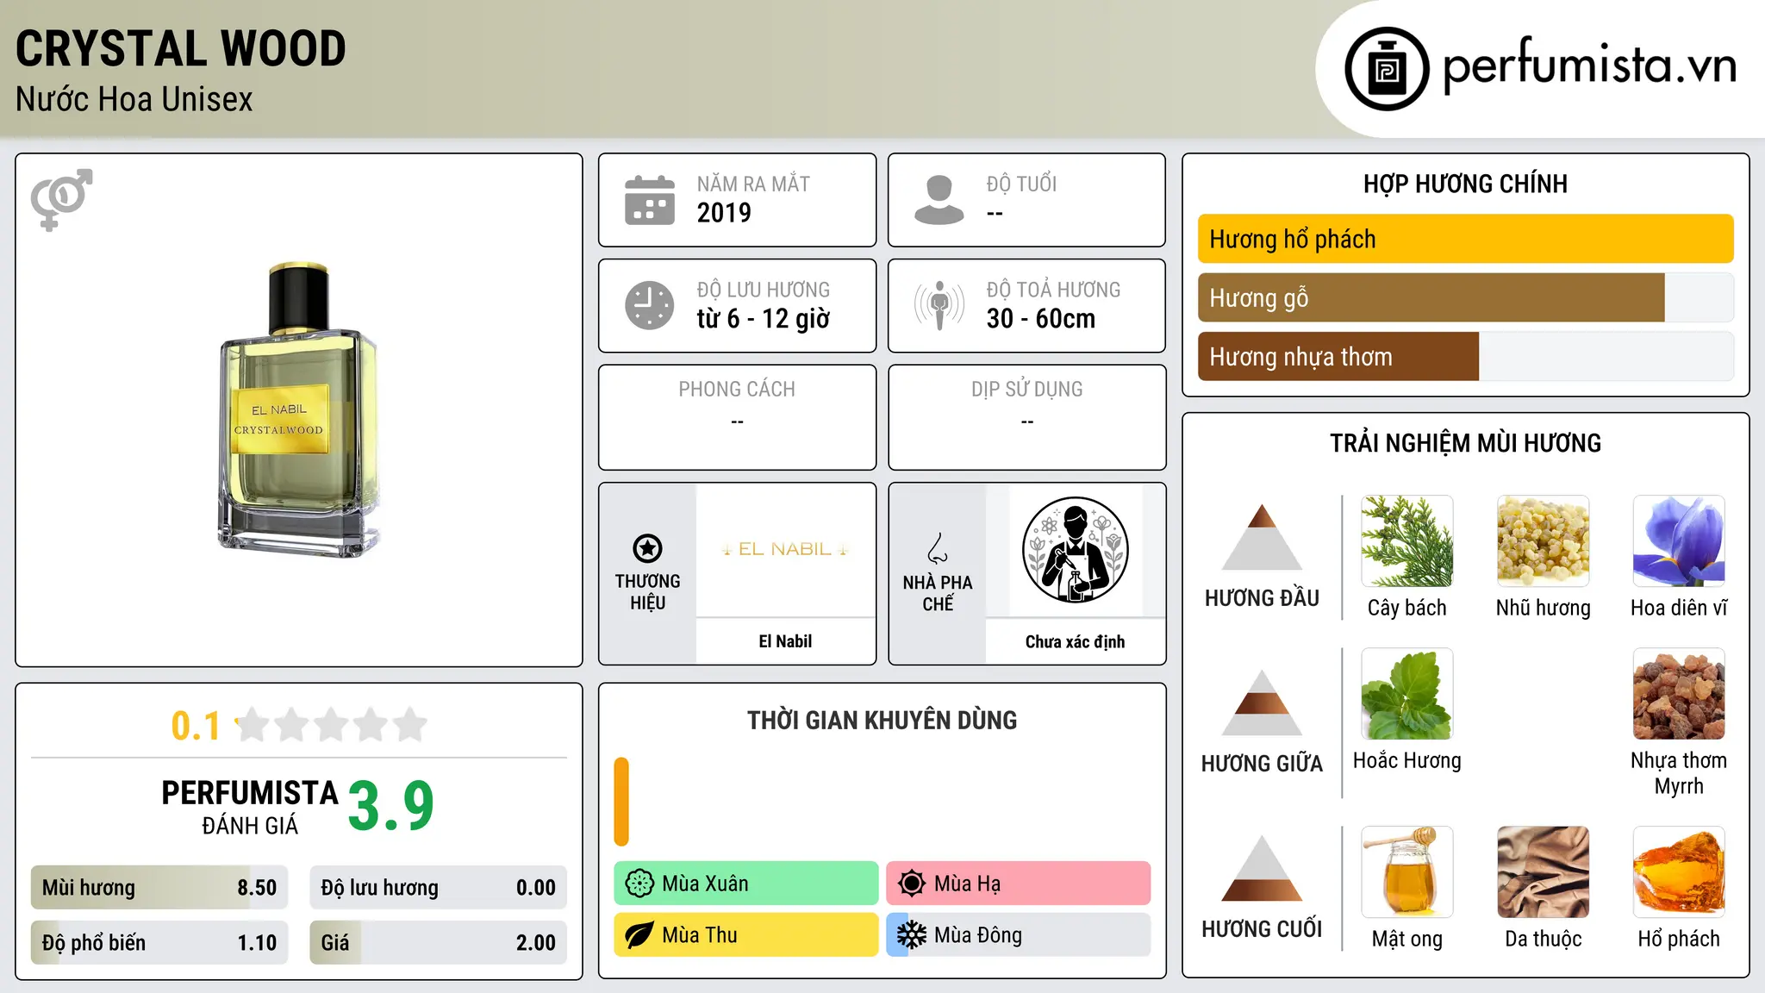This screenshot has width=1765, height=993.
Task: Open the Mật ong note image
Action: tap(1407, 872)
